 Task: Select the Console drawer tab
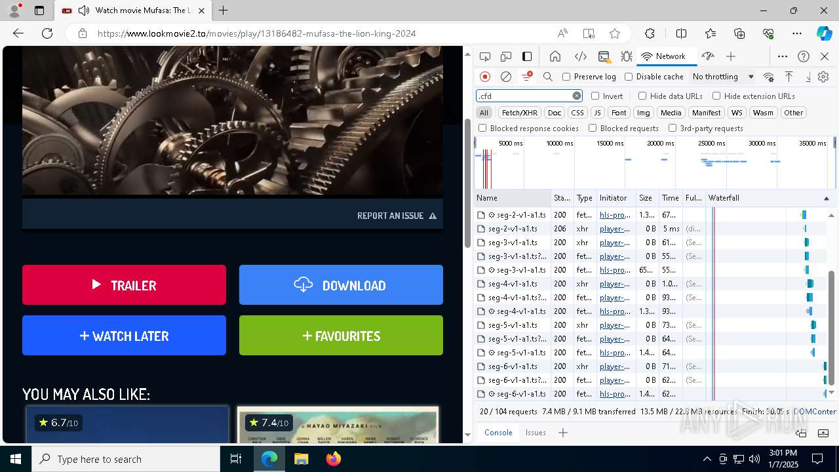click(498, 433)
